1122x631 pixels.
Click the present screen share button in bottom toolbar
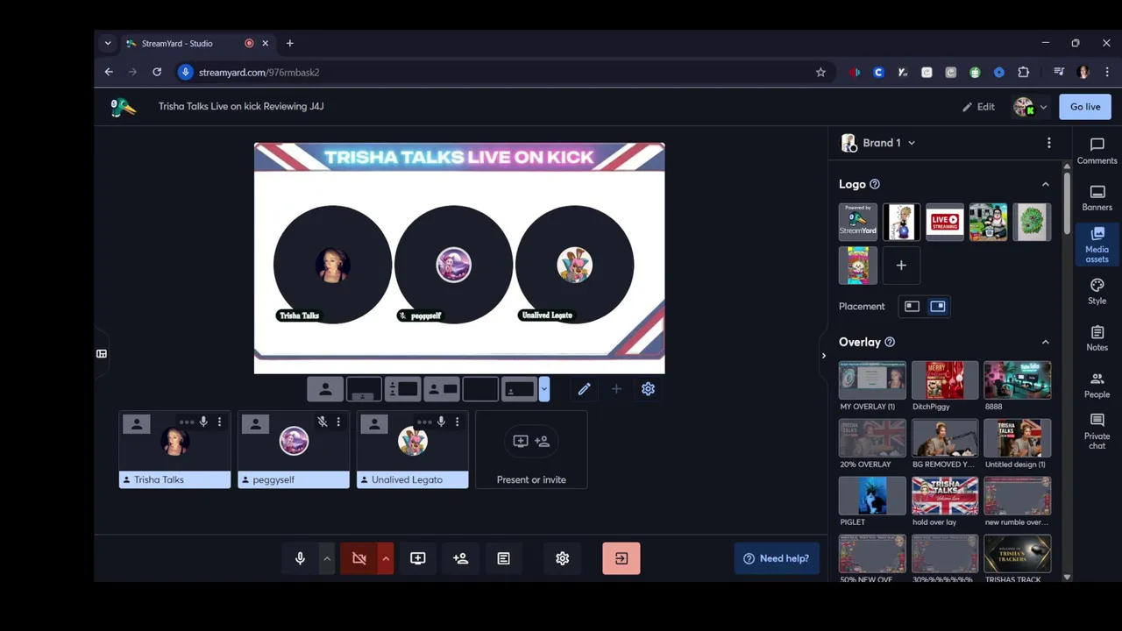pos(418,558)
